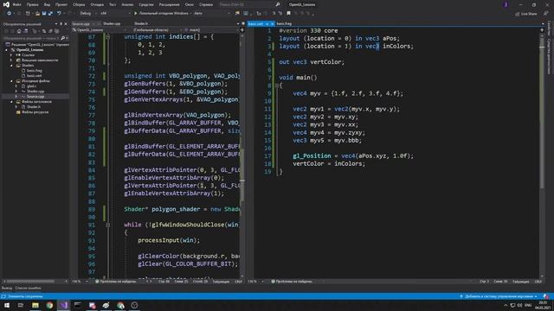
Task: Open the Проект menu
Action: tap(61, 4)
